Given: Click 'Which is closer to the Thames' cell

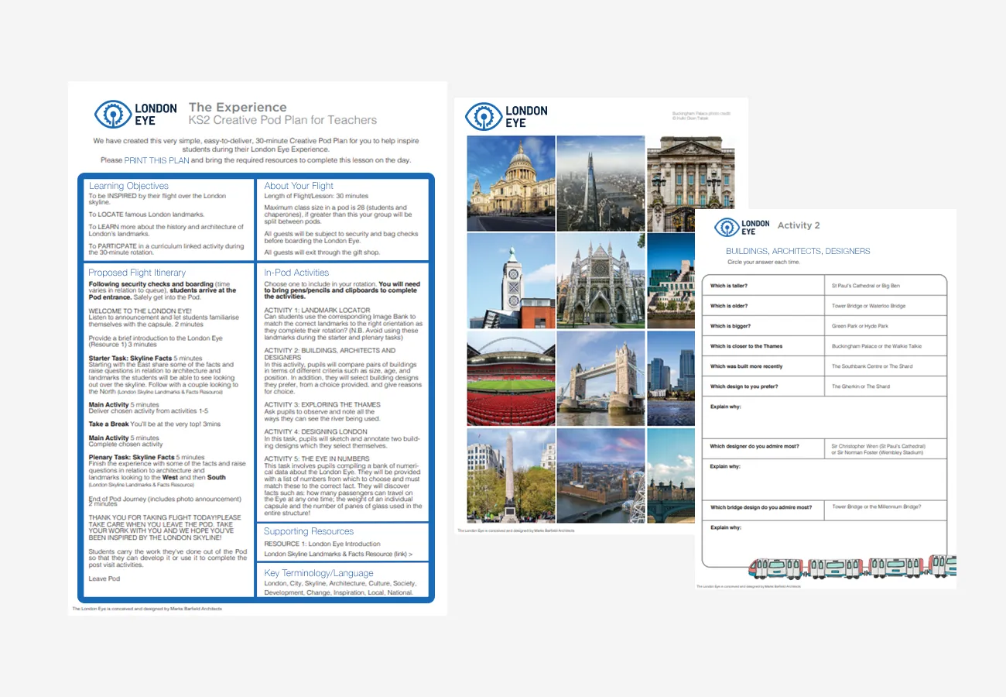Looking at the screenshot, I should 763,346.
